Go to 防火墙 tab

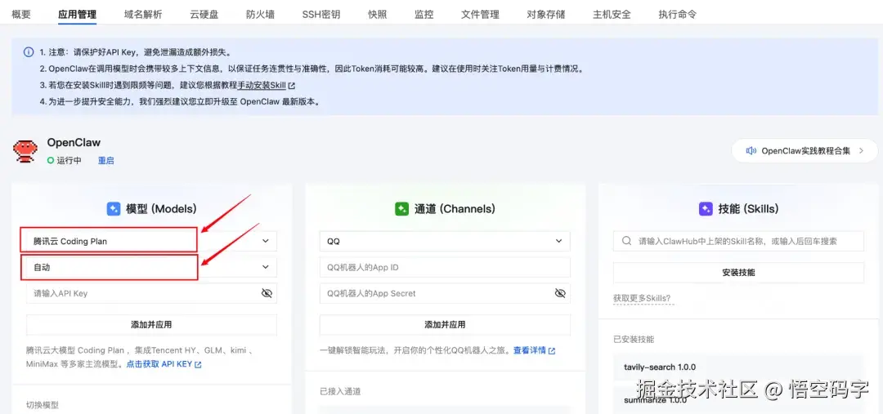coord(260,15)
